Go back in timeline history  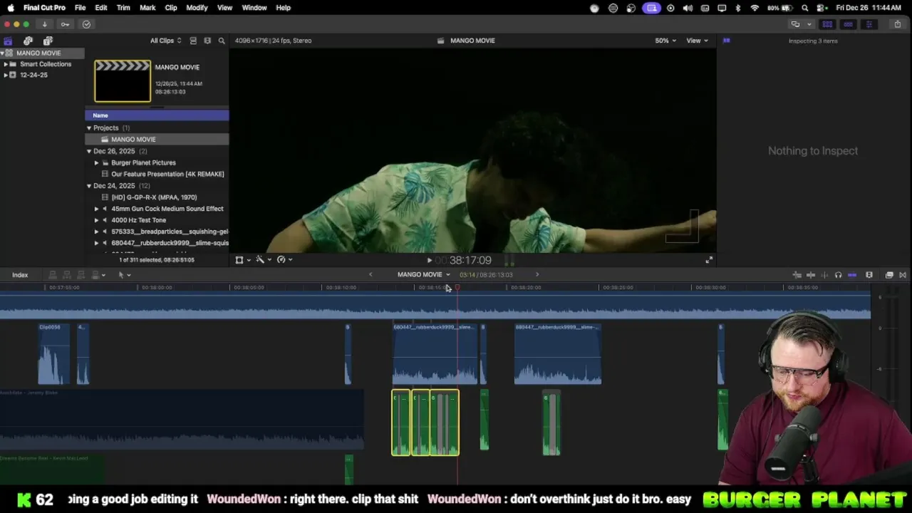point(370,274)
